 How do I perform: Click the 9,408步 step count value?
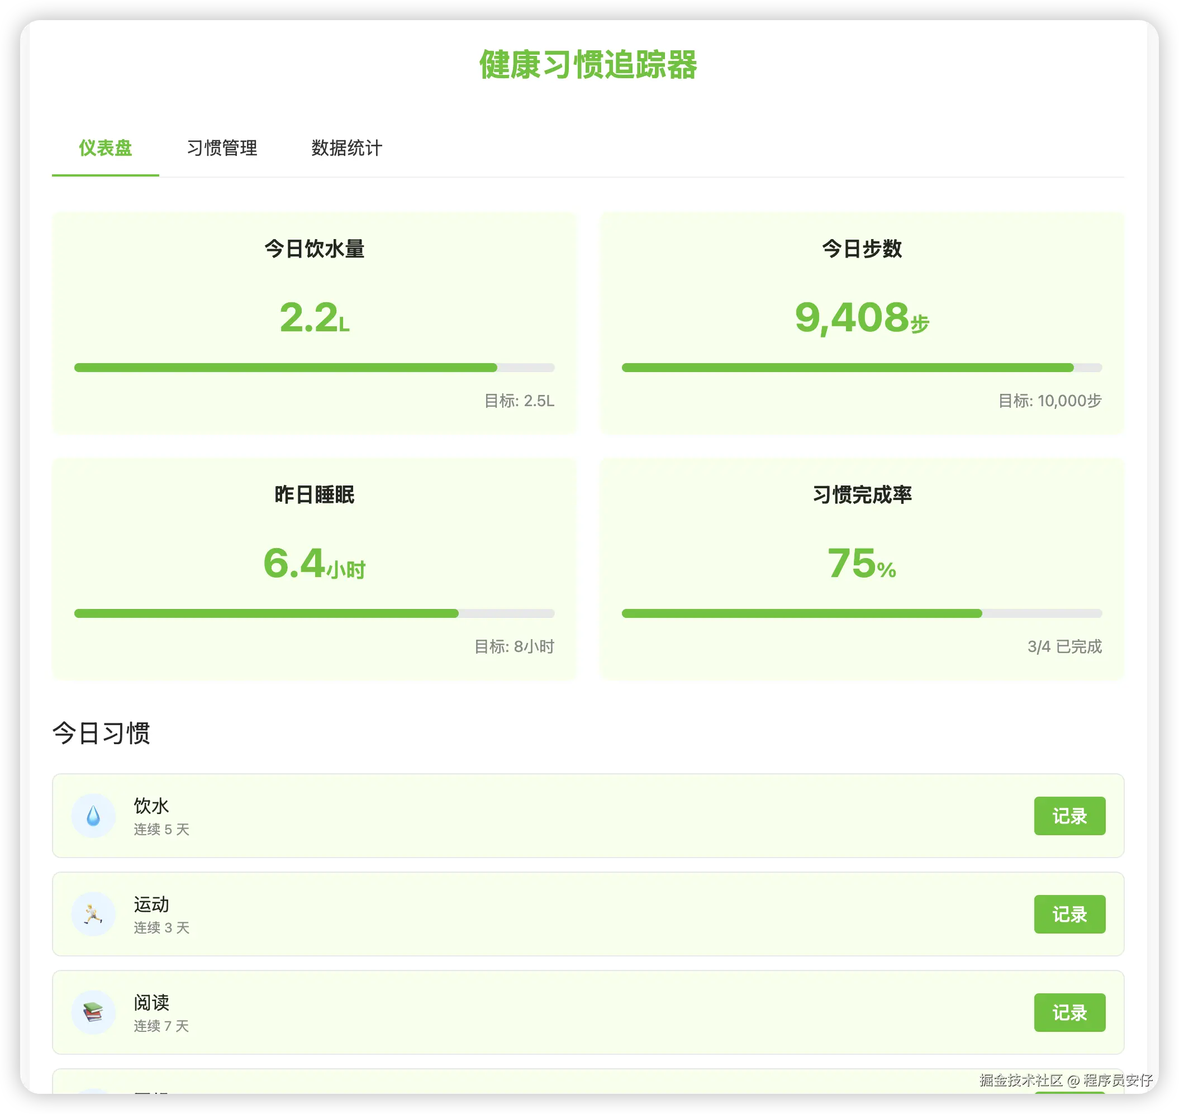(861, 318)
